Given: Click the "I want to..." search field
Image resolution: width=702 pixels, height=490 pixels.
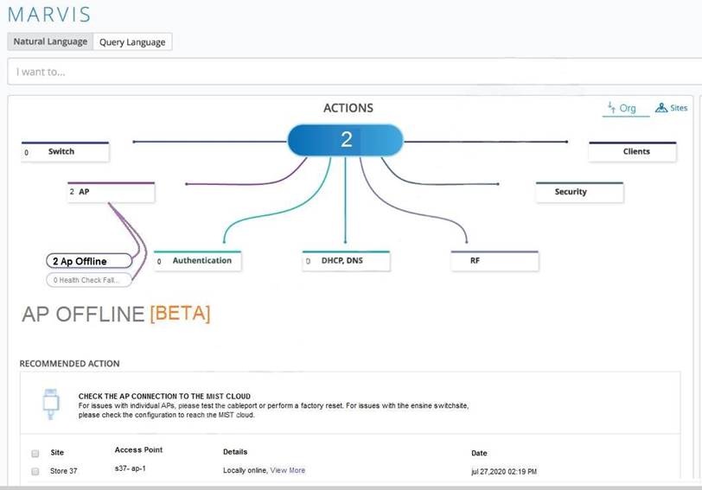Looking at the screenshot, I should pyautogui.click(x=346, y=72).
